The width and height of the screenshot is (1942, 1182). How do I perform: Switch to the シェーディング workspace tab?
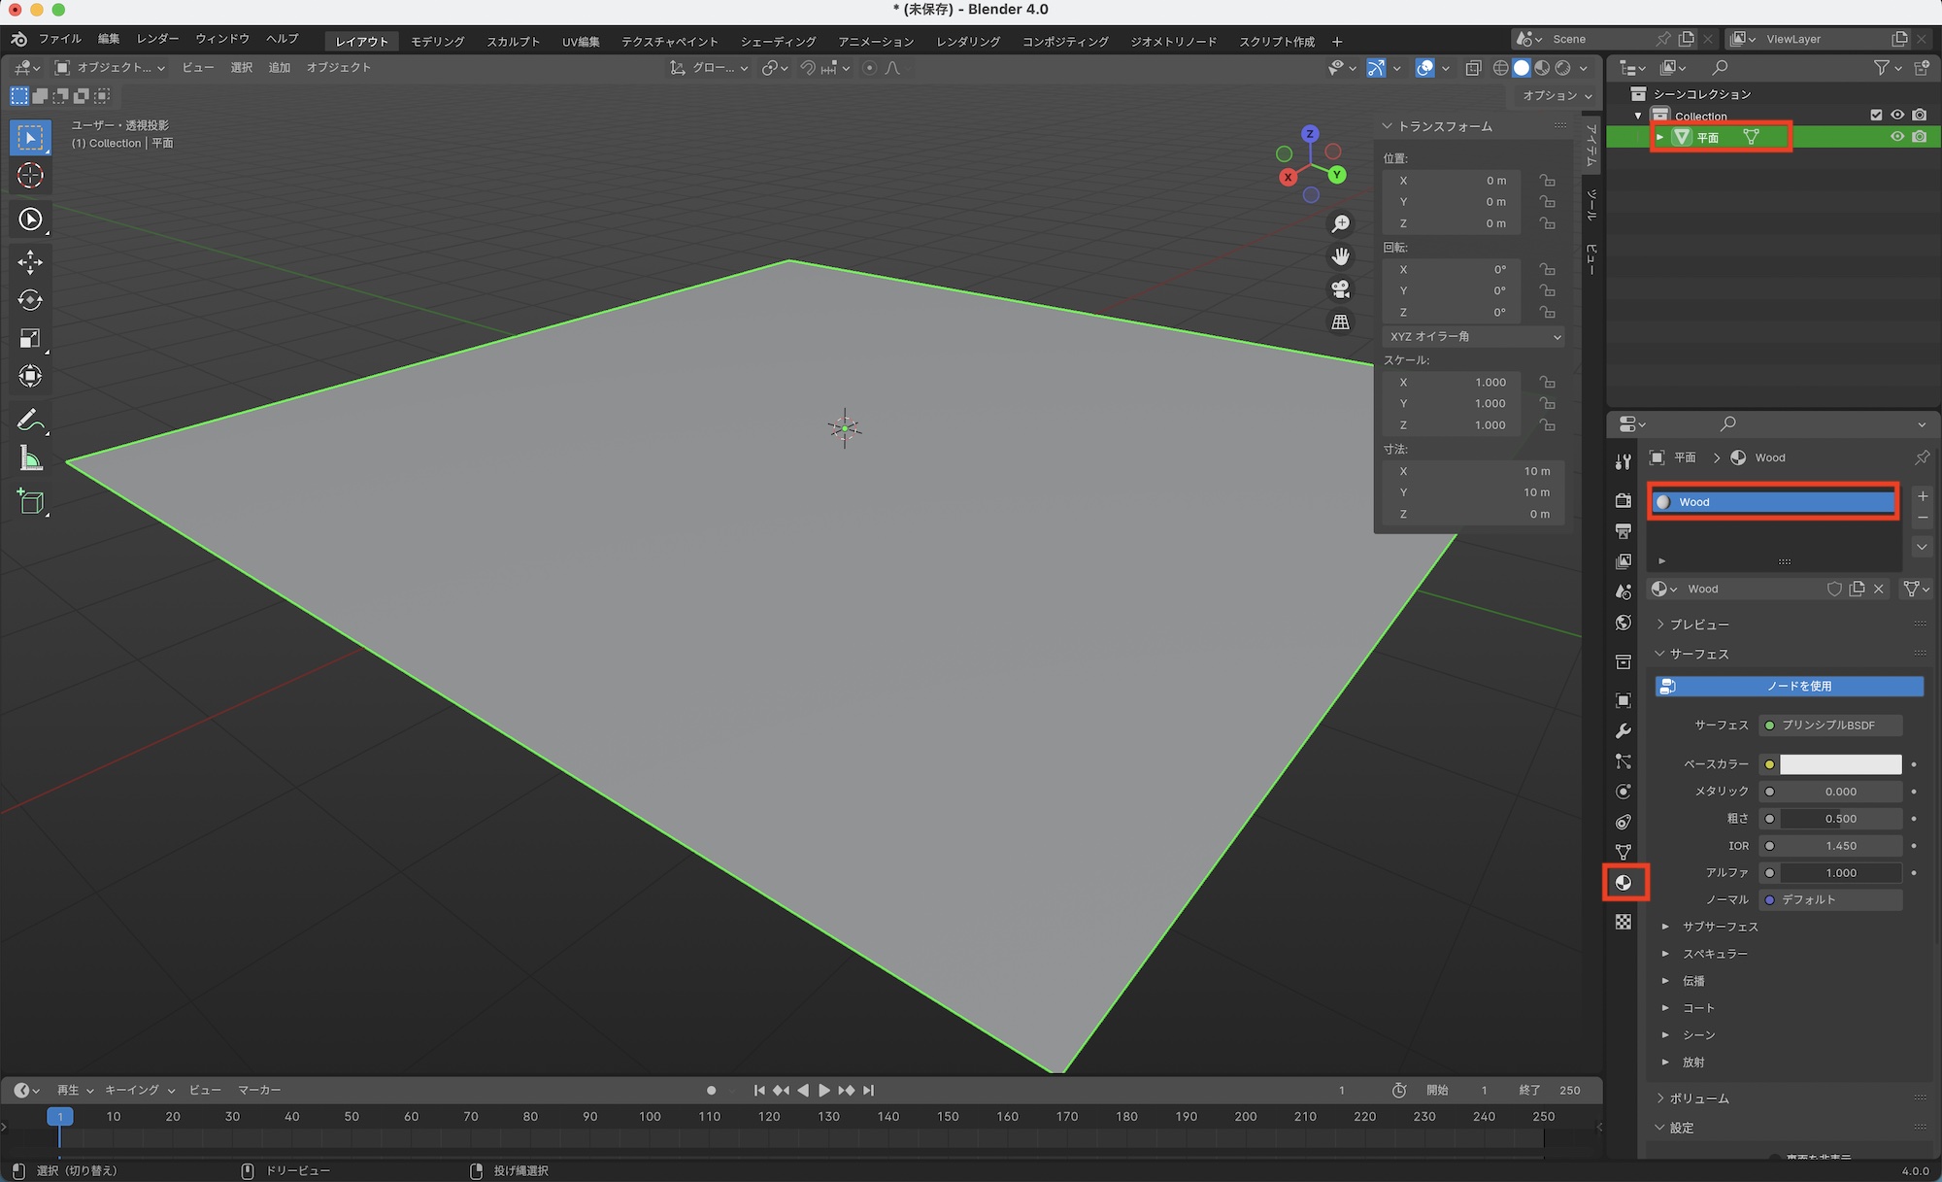click(x=778, y=41)
